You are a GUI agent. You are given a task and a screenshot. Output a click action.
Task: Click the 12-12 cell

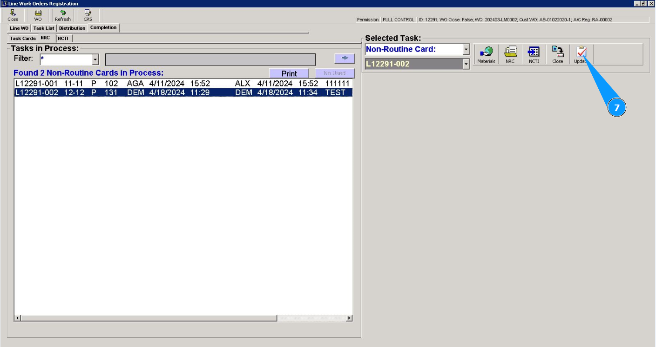click(74, 92)
